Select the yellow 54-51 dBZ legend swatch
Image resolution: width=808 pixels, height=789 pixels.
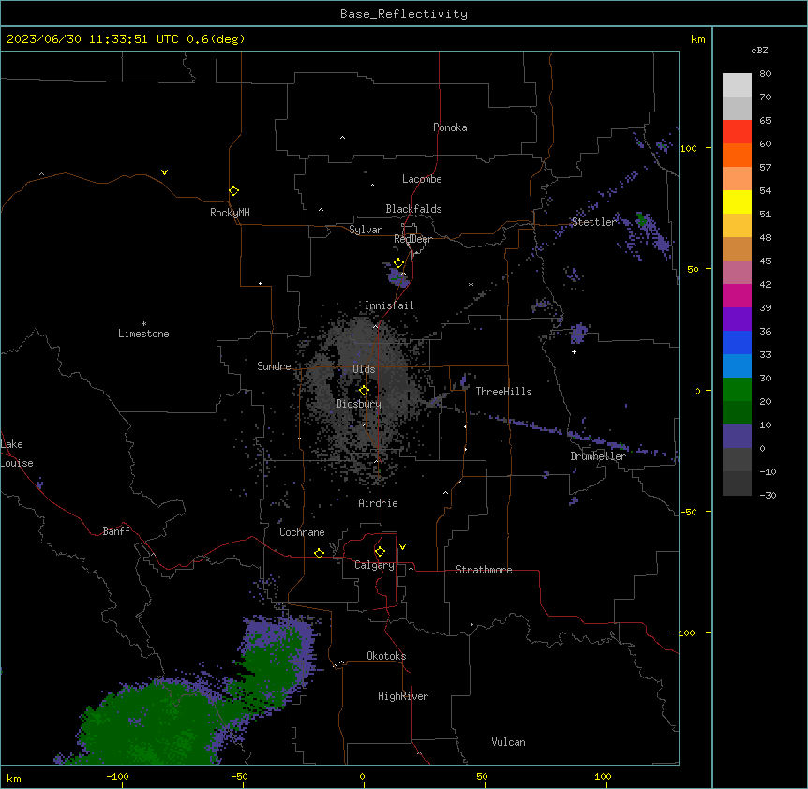click(x=737, y=201)
